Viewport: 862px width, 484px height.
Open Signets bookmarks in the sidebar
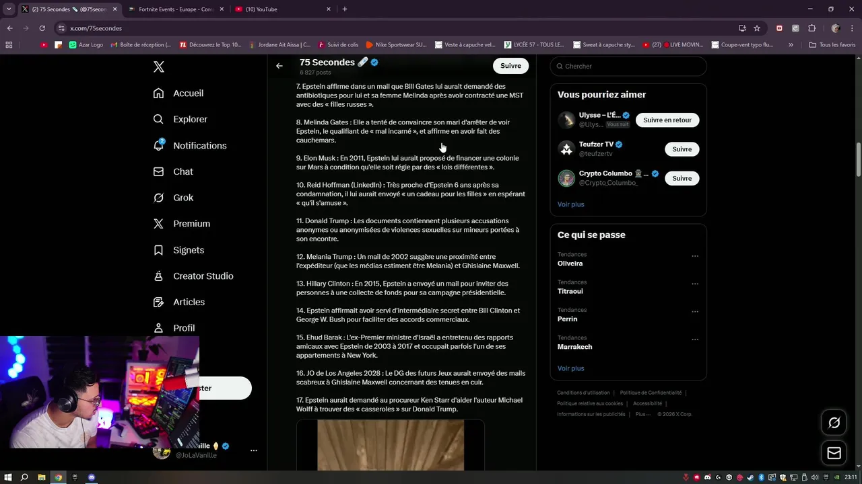pos(178,250)
